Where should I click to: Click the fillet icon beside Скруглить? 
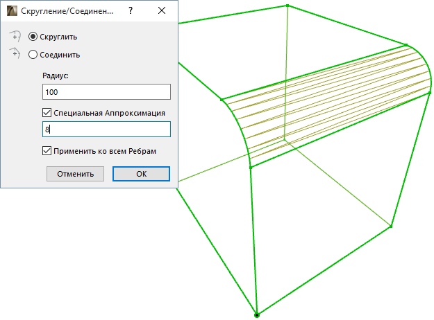pyautogui.click(x=15, y=37)
